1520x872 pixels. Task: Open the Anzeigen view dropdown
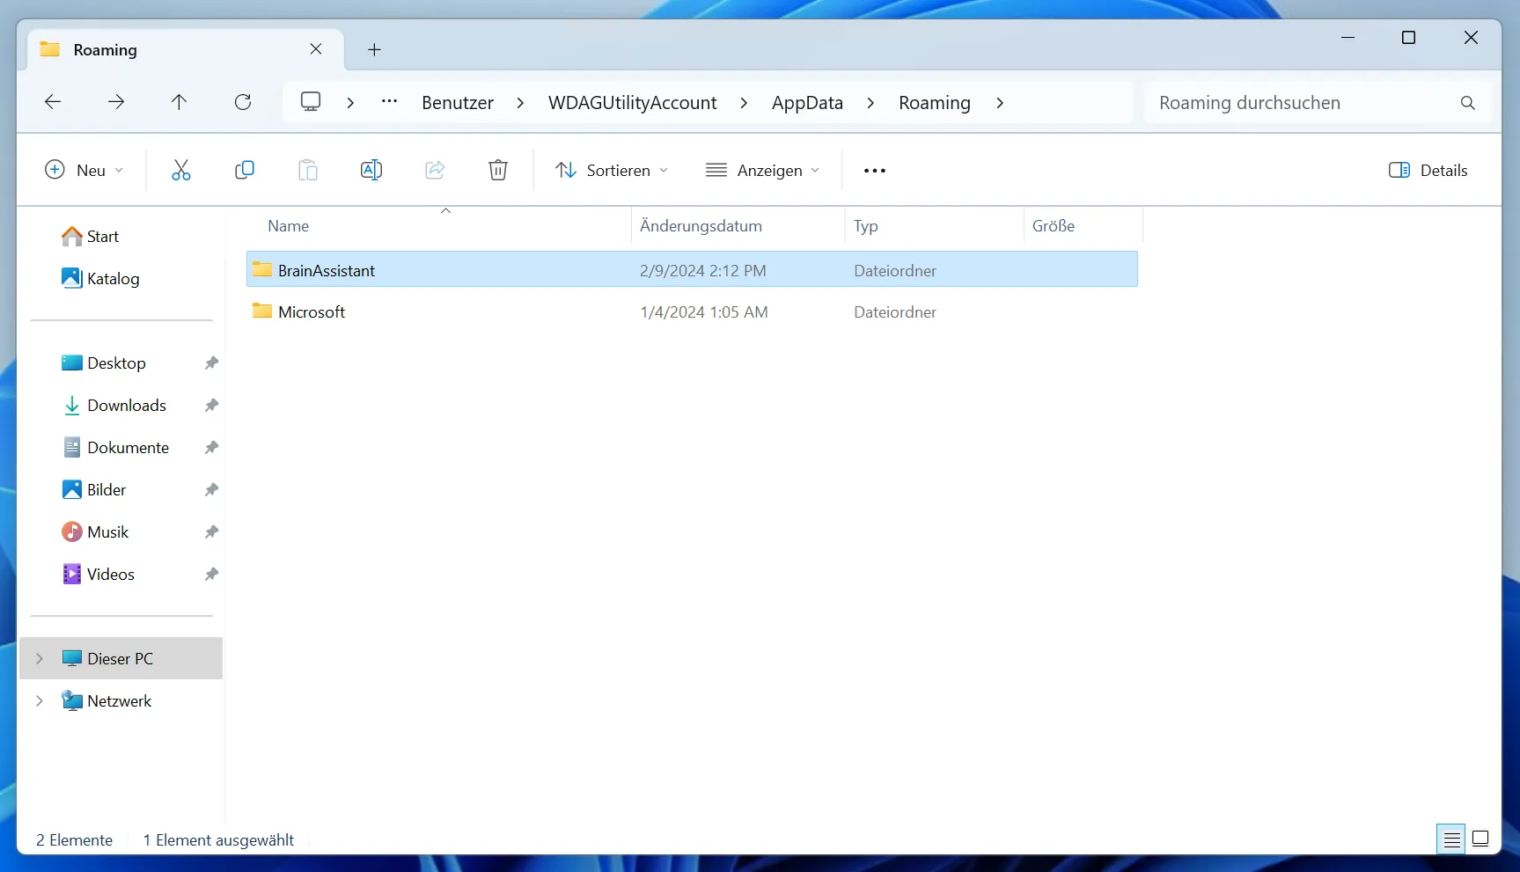762,170
